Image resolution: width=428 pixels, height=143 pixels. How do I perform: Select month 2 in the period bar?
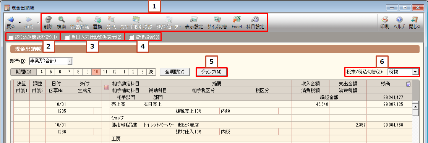pyautogui.click(x=133, y=72)
